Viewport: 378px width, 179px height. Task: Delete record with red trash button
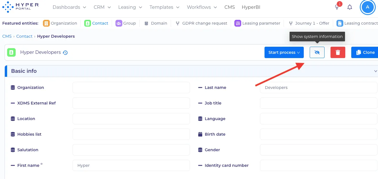click(338, 52)
